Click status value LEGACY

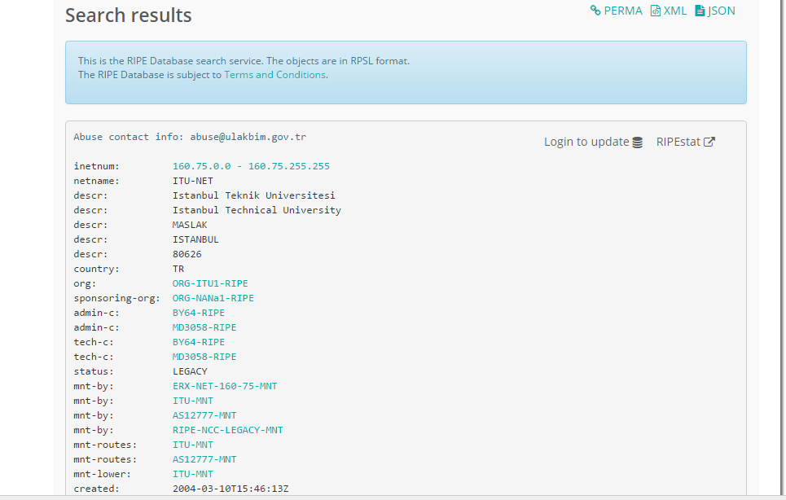pos(190,371)
